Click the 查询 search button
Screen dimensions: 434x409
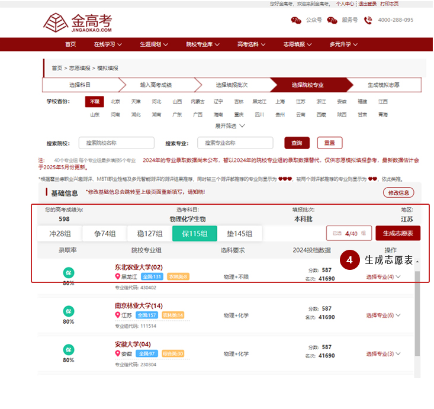pos(297,143)
